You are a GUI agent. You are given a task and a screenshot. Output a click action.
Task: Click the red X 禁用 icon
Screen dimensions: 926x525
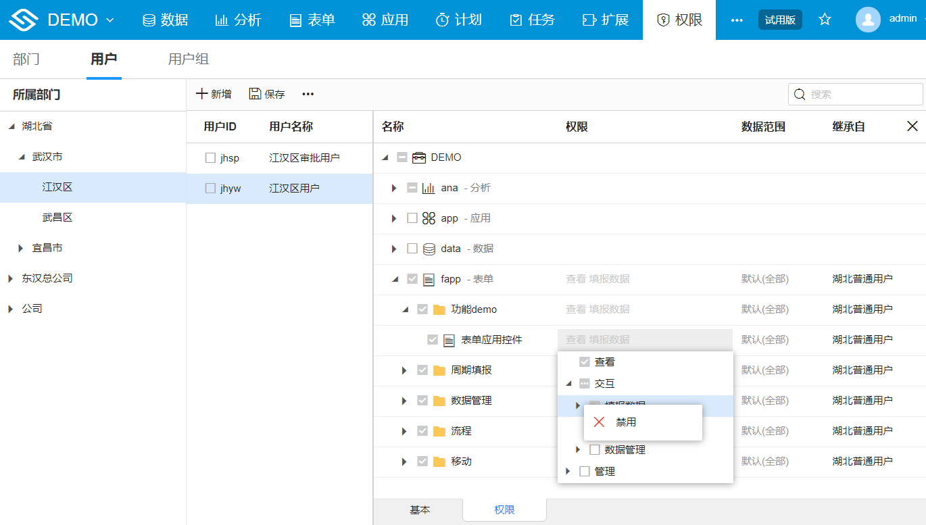pyautogui.click(x=599, y=422)
